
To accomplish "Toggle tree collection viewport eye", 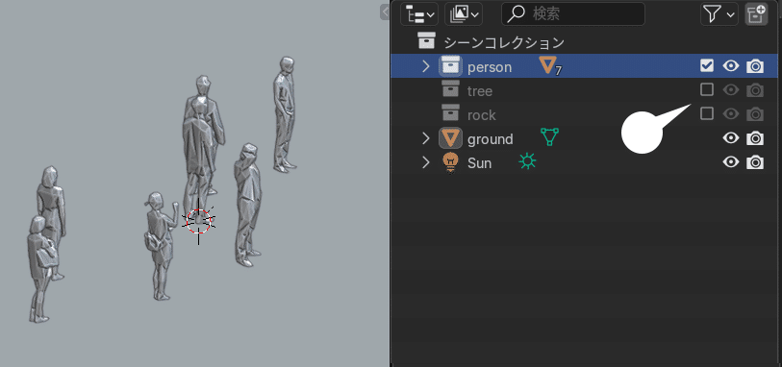I will [731, 89].
